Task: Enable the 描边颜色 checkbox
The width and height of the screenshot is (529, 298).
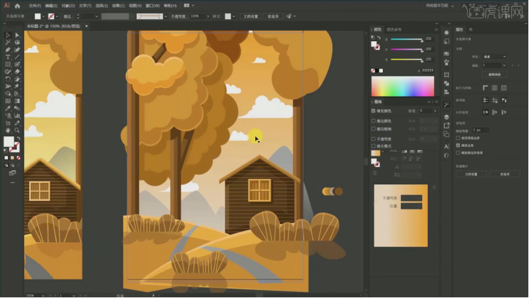Action: coord(374,120)
